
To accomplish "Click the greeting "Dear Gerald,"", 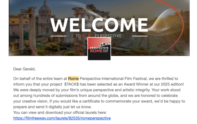I will pos(24,69).
